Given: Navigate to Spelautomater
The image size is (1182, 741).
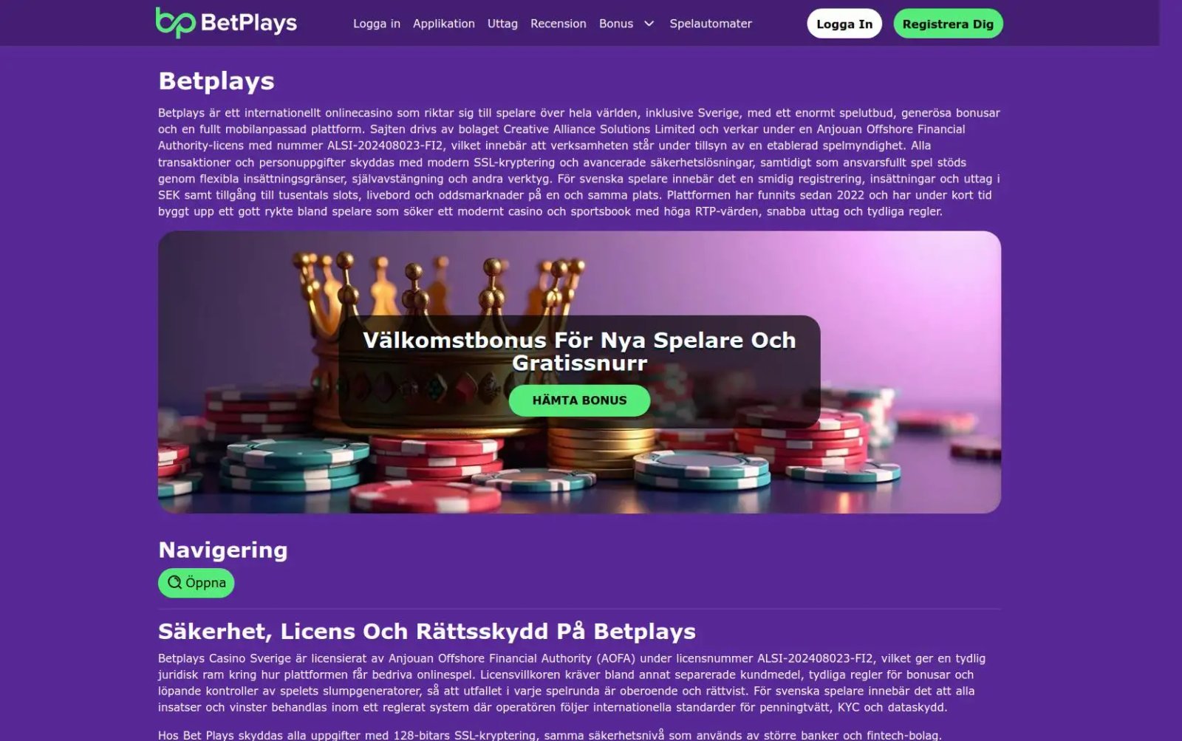Looking at the screenshot, I should coord(711,24).
